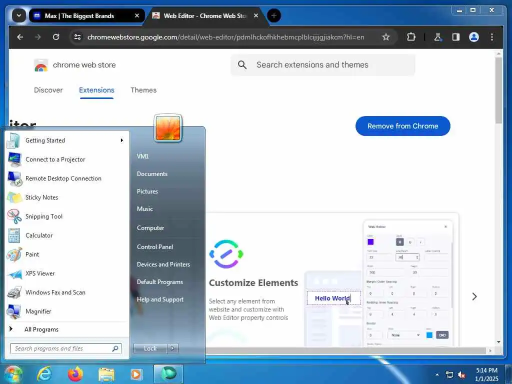This screenshot has width=512, height=384.
Task: Open Documents from Start menu
Action: coord(152,173)
